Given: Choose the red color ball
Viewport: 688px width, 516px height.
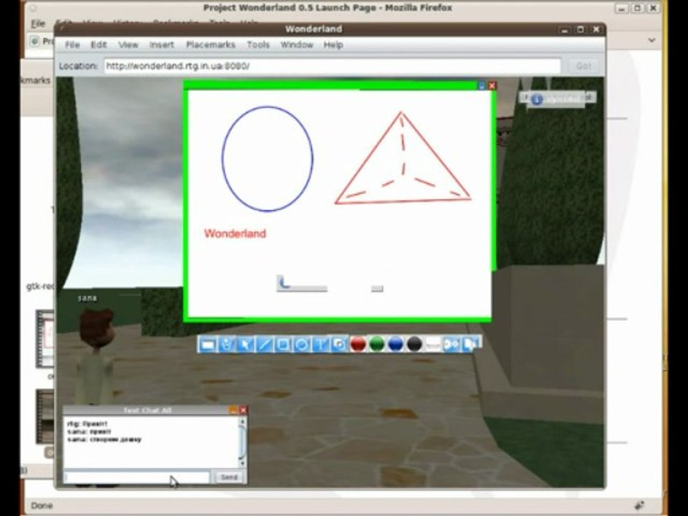Looking at the screenshot, I should click(x=358, y=345).
